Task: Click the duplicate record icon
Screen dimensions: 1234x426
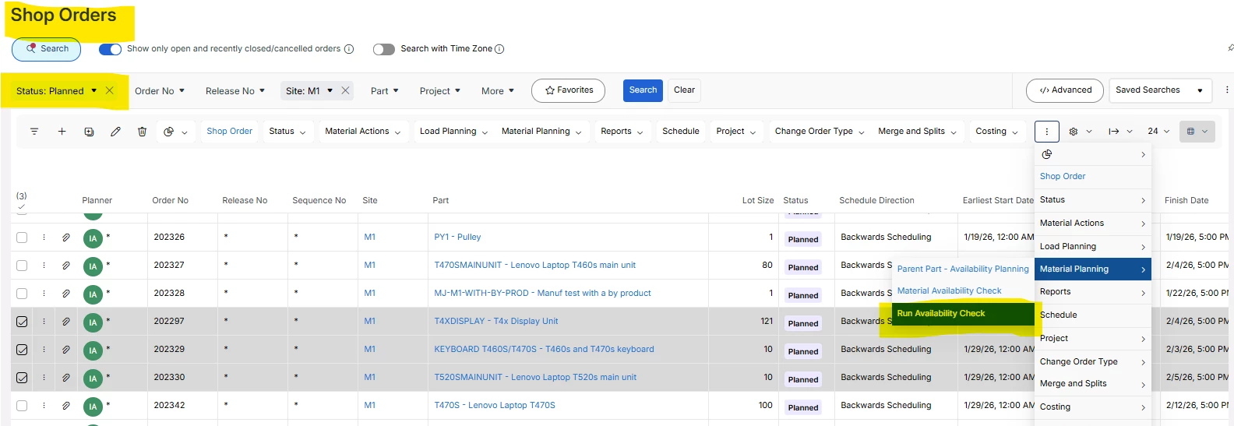Action: pos(89,132)
